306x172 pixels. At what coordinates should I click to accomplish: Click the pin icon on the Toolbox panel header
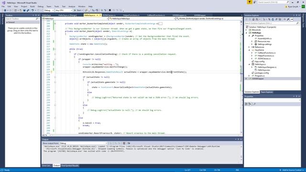[36, 15]
